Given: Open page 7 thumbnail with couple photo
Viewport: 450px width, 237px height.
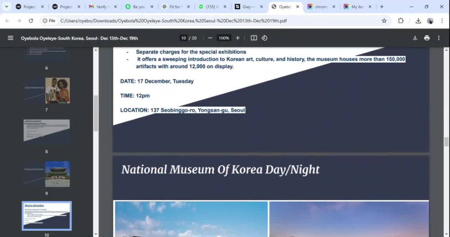Looking at the screenshot, I should click(46, 90).
